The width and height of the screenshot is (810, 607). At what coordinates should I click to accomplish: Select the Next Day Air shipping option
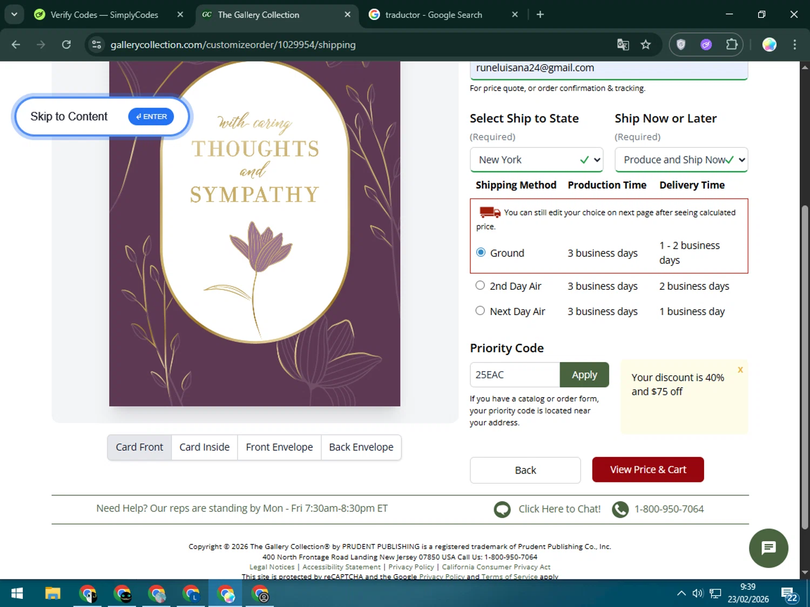tap(480, 311)
